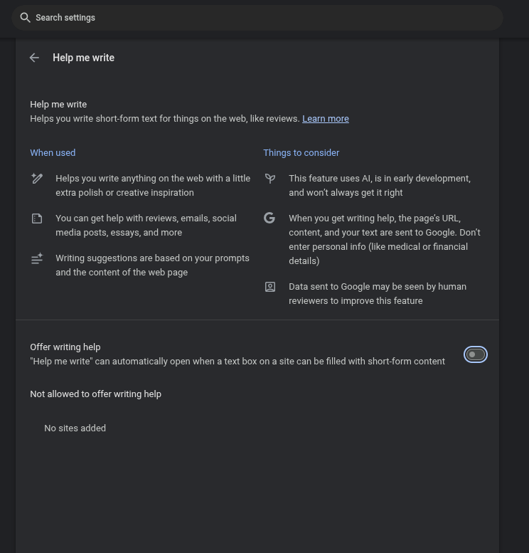Image resolution: width=529 pixels, height=553 pixels.
Task: Open the Learn more link
Action: (325, 119)
